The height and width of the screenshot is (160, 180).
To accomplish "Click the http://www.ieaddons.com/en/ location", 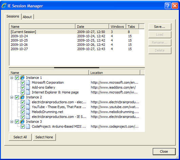I will click(x=113, y=87).
